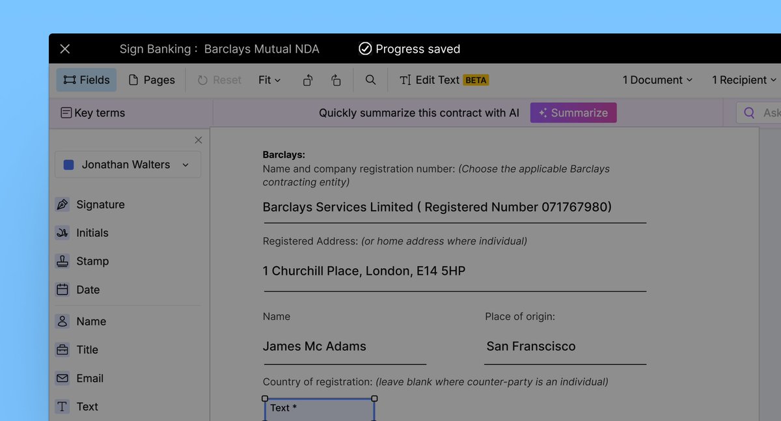The width and height of the screenshot is (781, 421).
Task: Select the Signature field icon
Action: (x=62, y=204)
